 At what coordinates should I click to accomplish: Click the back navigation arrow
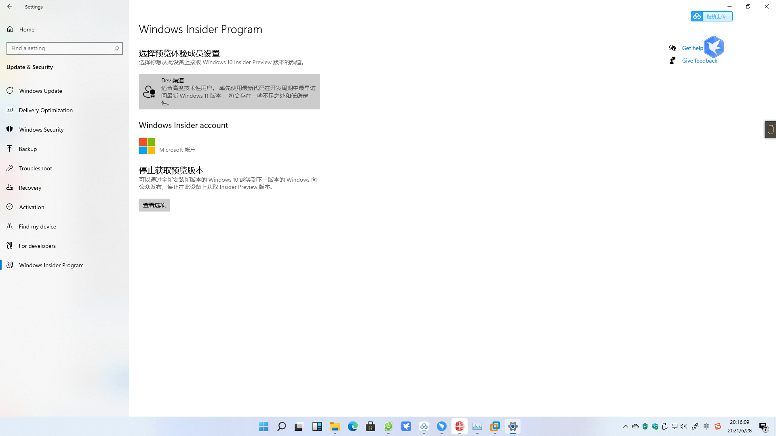click(x=10, y=6)
